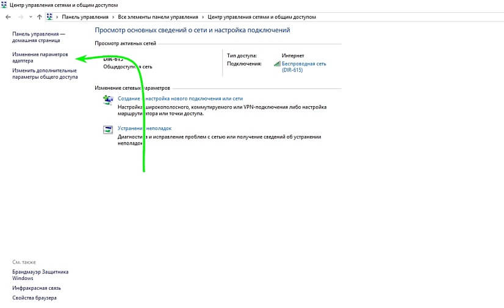Expand chevron after 'Панель управления' breadcrumb

(x=113, y=18)
